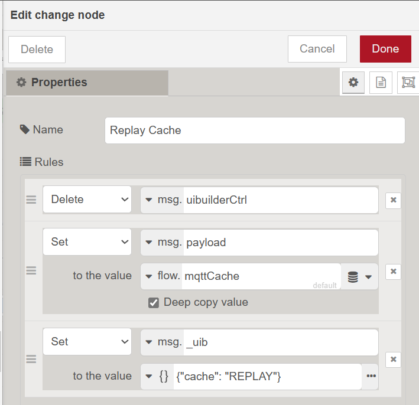Viewport: 419px width, 405px height.
Task: Remove the Set msg.payload rule
Action: (x=393, y=272)
